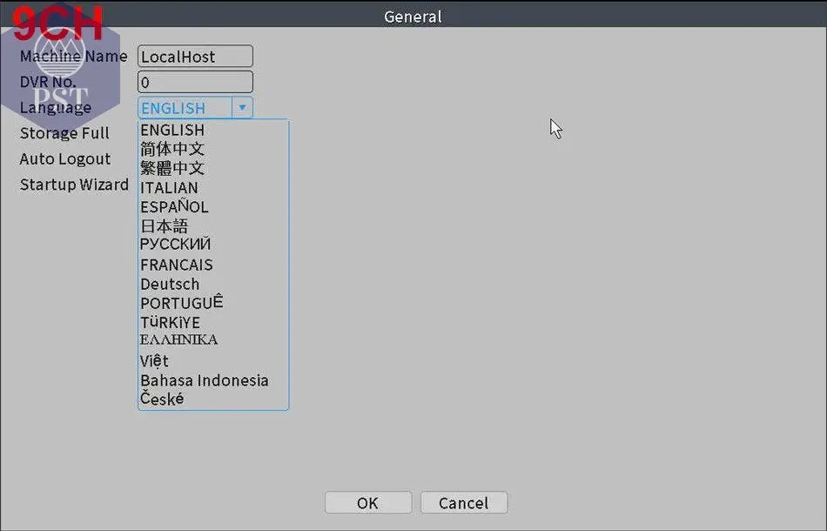The image size is (827, 531).
Task: Select Việt language option
Action: click(x=154, y=360)
